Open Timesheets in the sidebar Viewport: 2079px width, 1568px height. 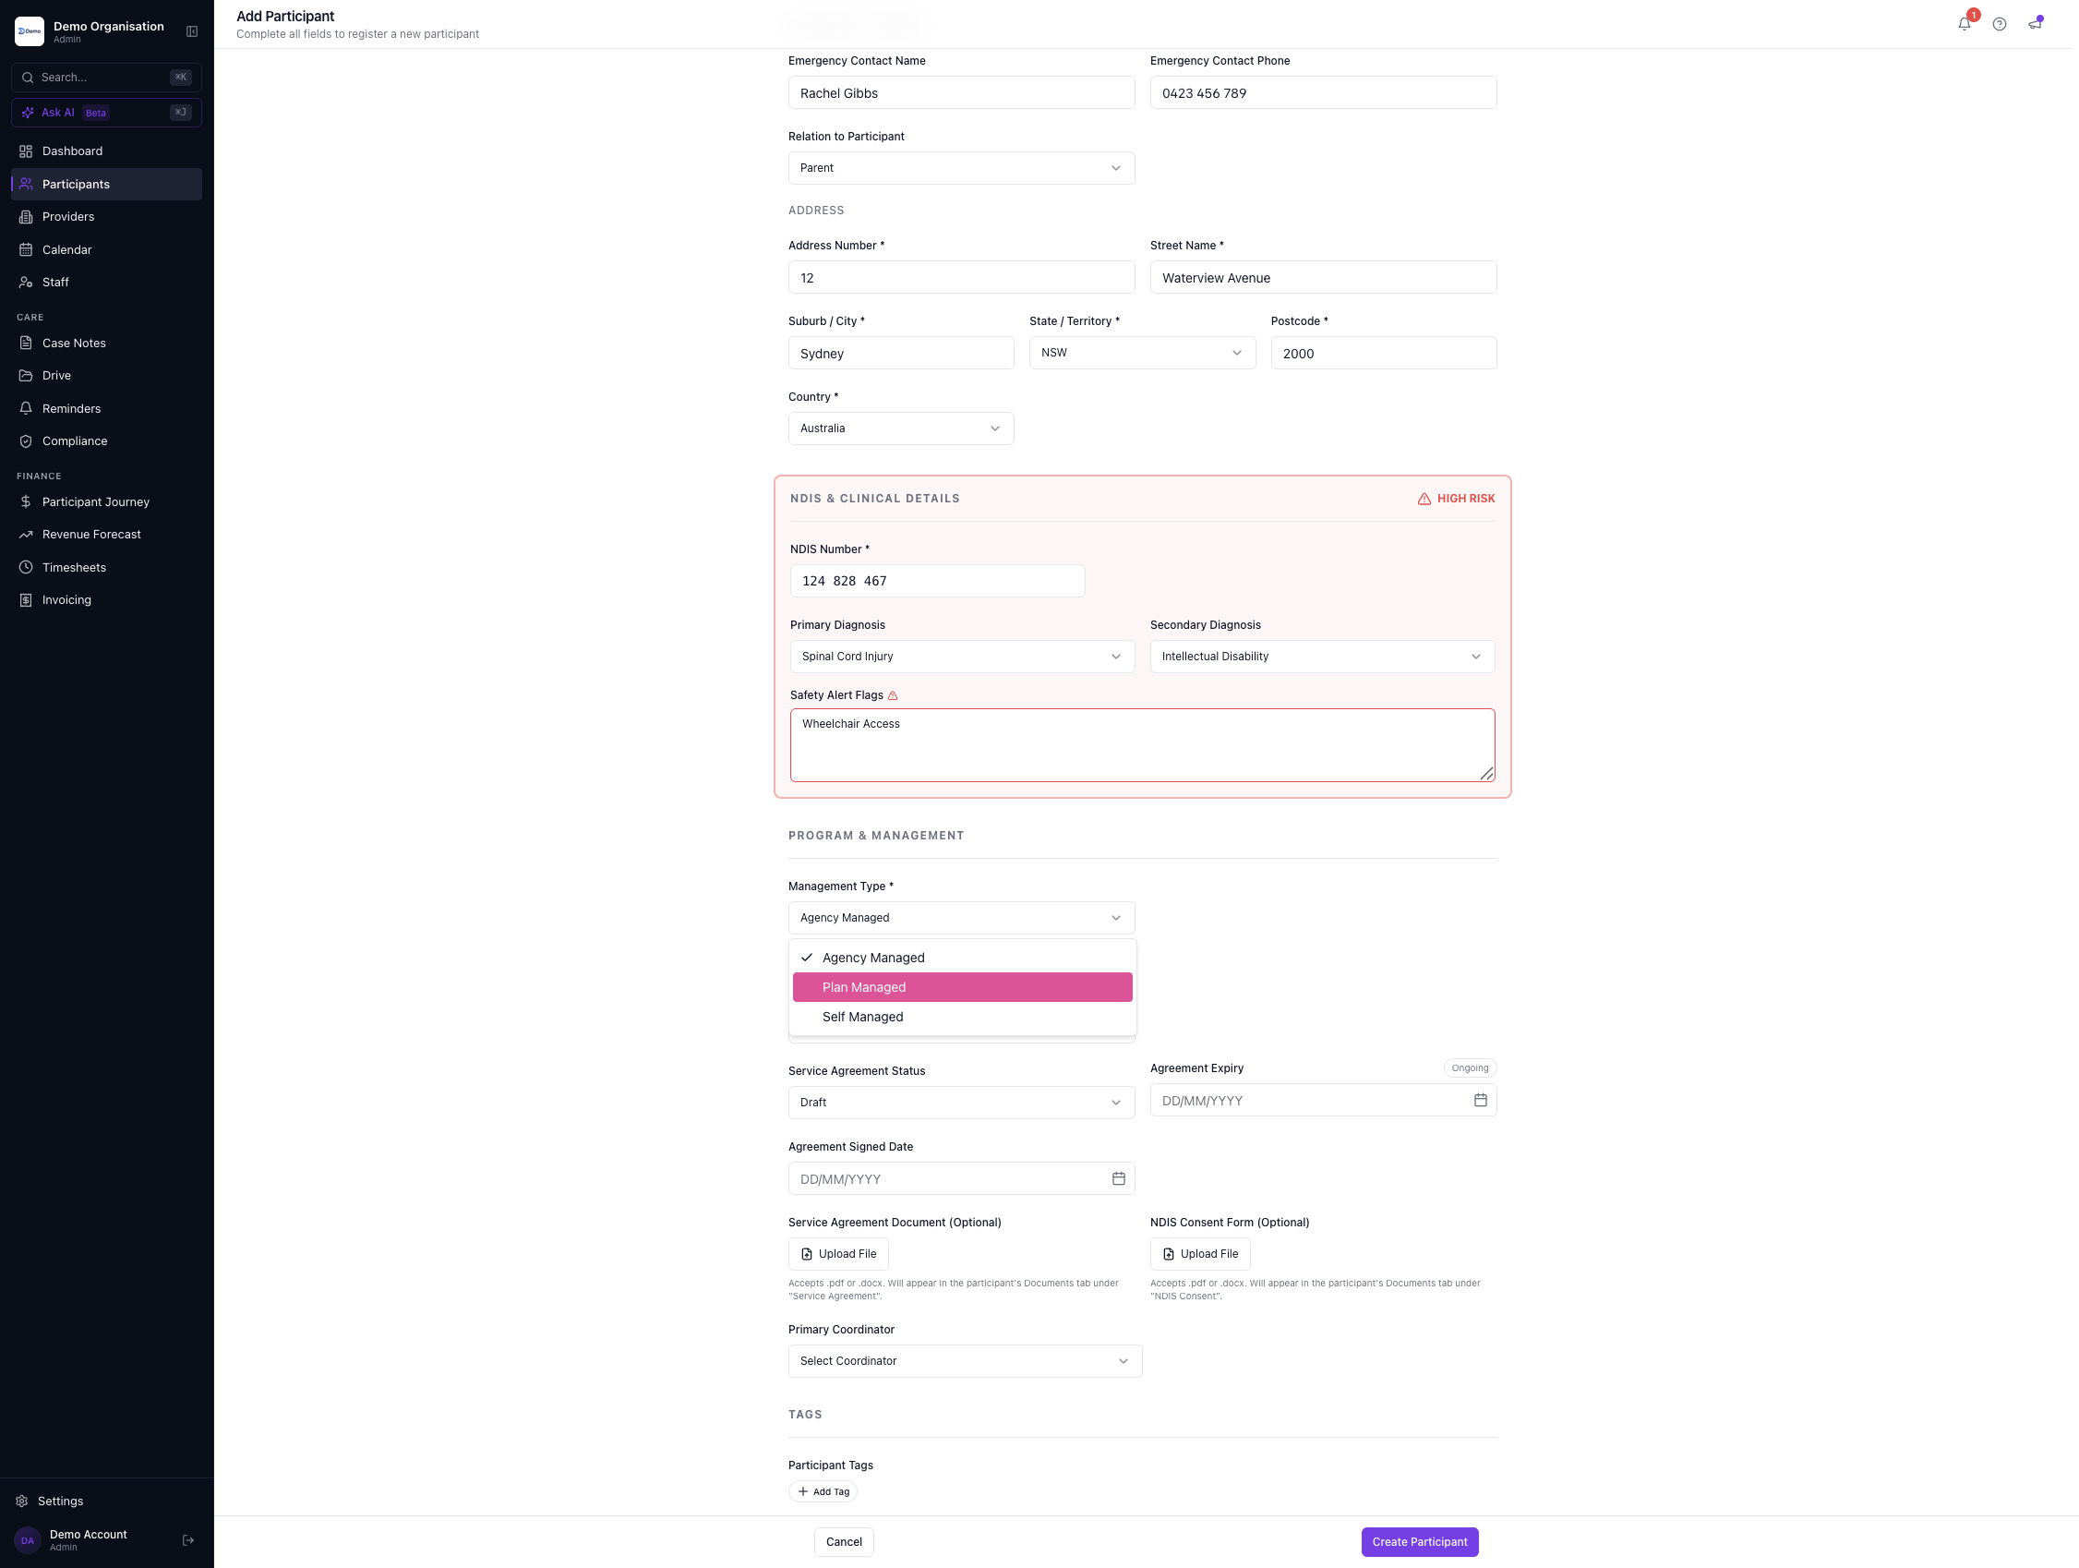pos(106,568)
